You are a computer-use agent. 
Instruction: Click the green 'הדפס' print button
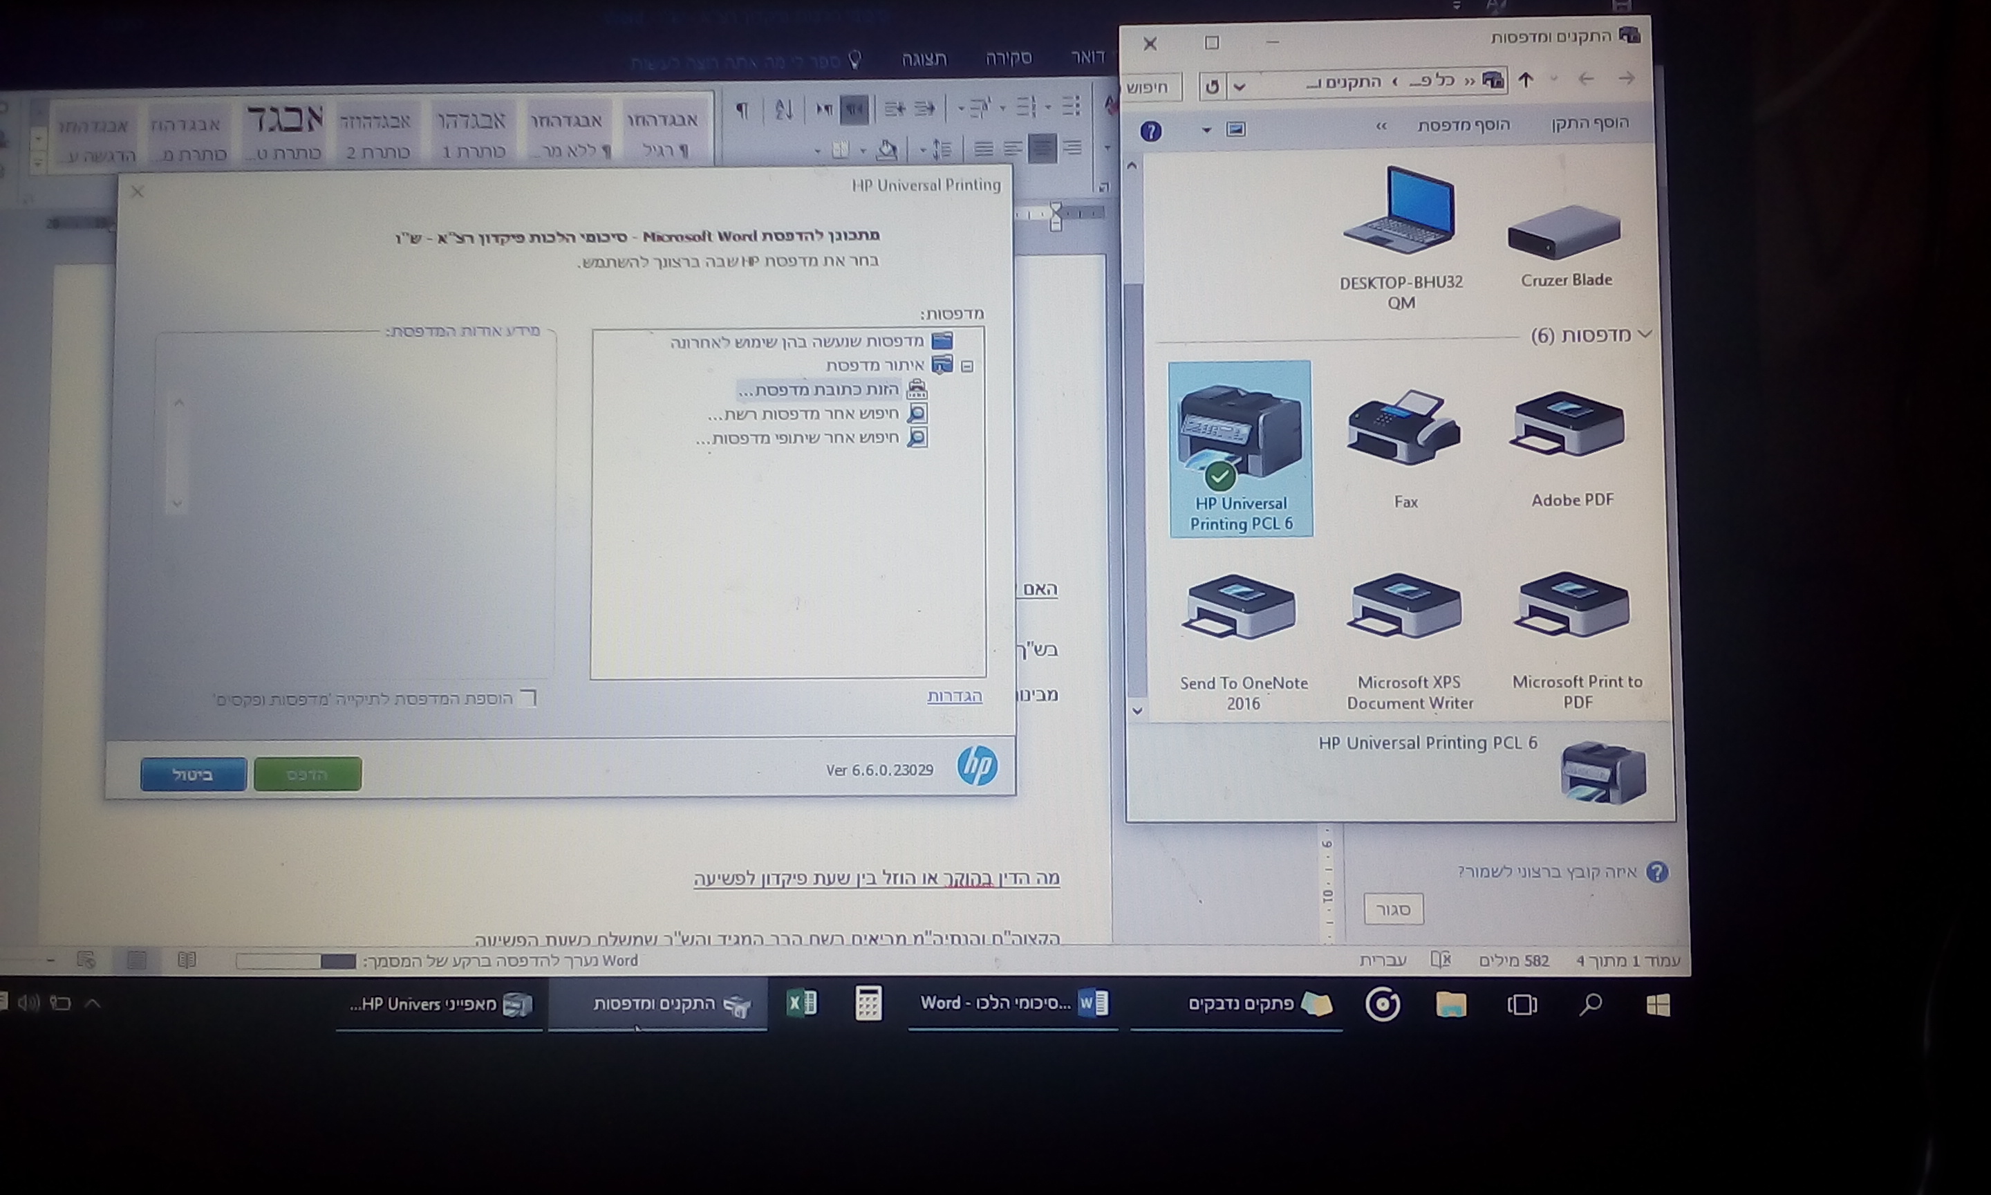(308, 774)
